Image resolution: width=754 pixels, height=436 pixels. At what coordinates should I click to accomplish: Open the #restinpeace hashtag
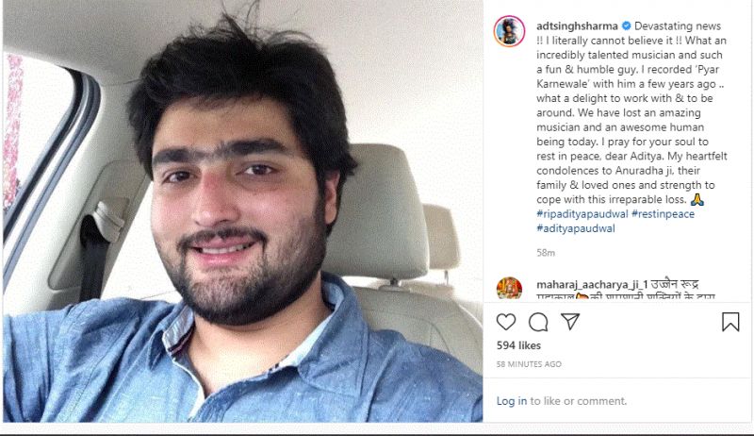coord(664,213)
